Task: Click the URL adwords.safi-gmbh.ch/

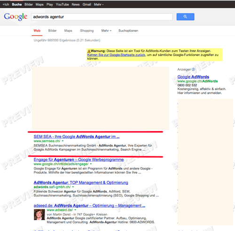Action: click(52, 187)
